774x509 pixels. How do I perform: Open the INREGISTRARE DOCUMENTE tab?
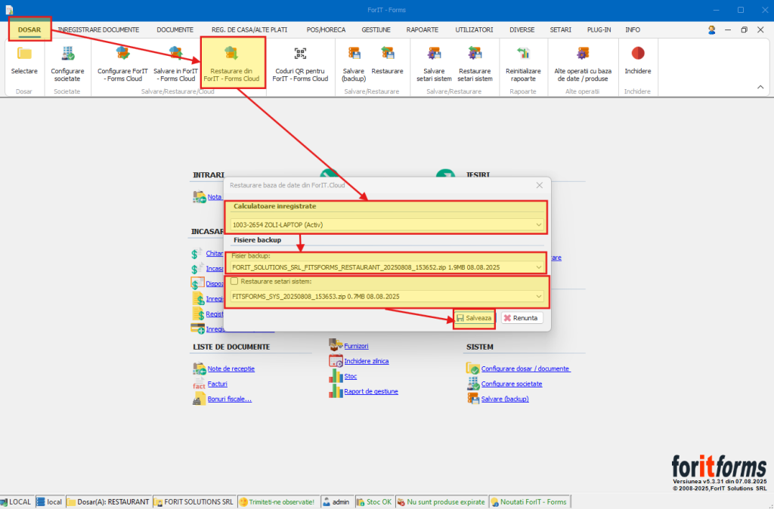[98, 29]
